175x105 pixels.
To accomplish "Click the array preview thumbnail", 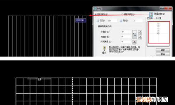I will (x=159, y=34).
